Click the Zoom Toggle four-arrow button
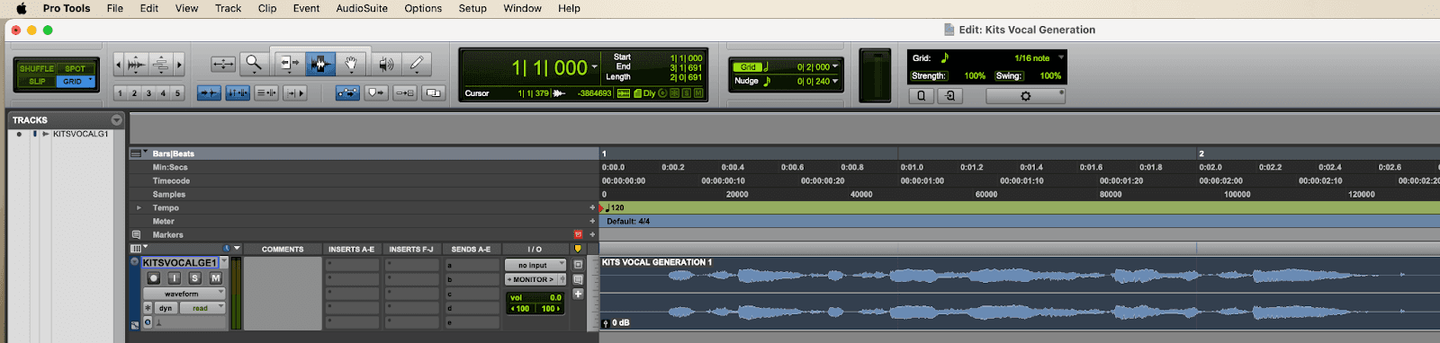 tap(223, 64)
